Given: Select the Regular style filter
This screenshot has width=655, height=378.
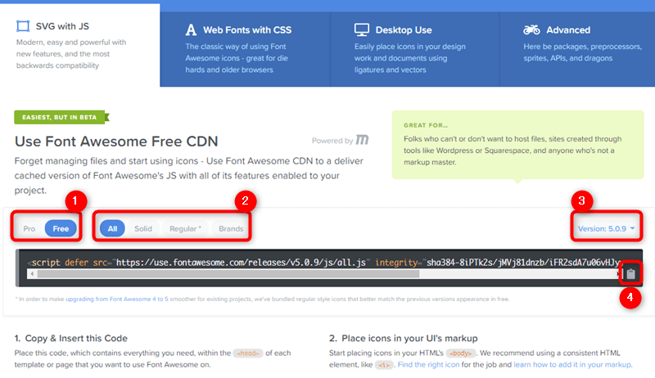Looking at the screenshot, I should click(x=184, y=228).
